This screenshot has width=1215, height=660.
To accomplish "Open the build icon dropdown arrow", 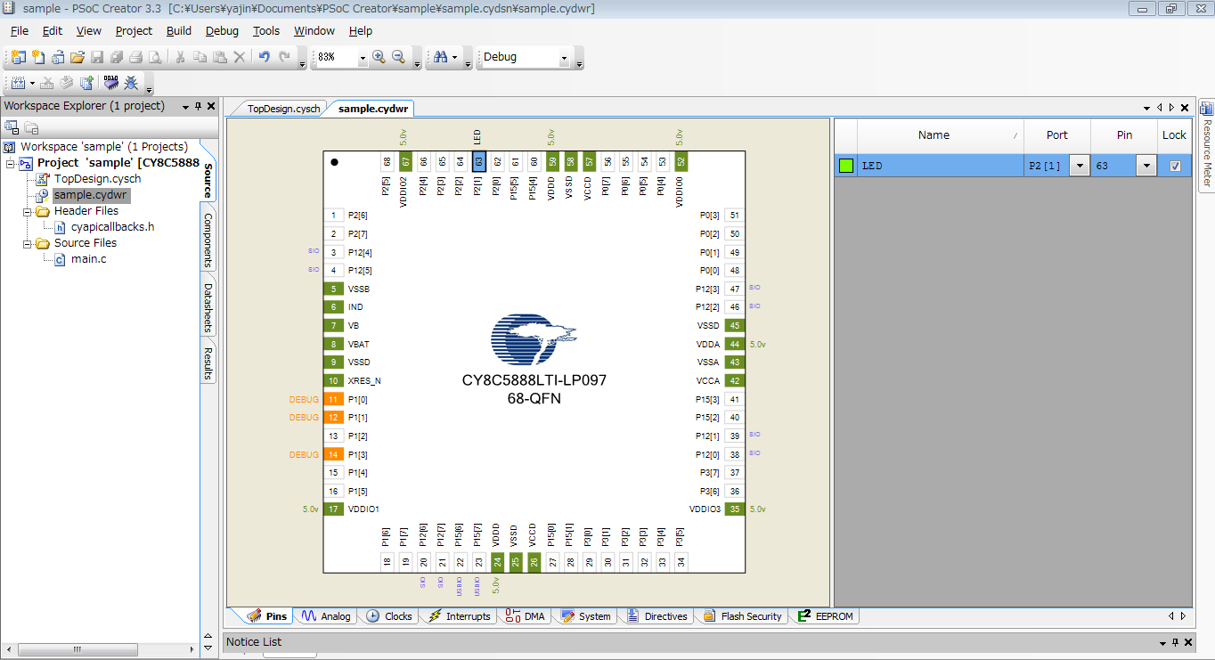I will pyautogui.click(x=32, y=84).
